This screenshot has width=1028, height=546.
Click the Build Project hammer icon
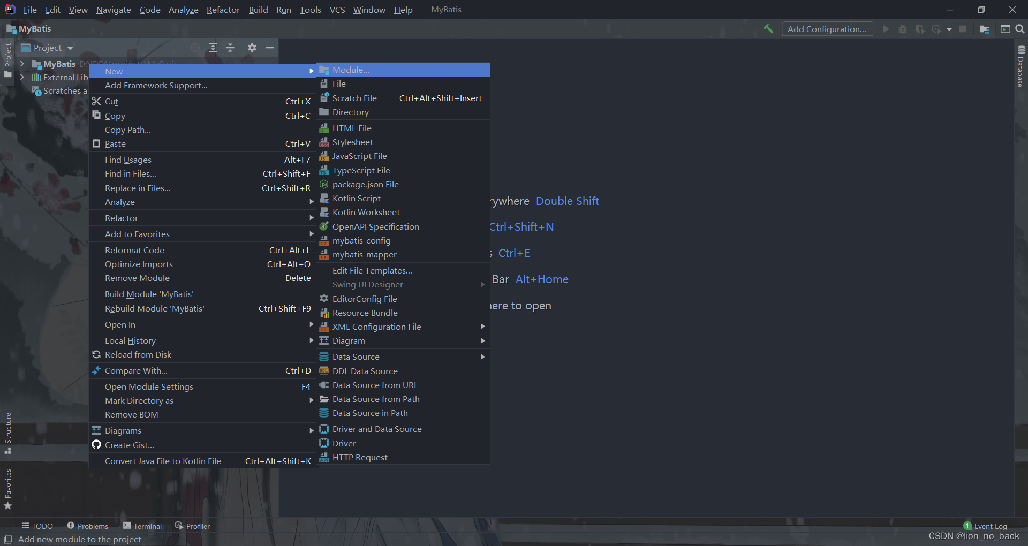coord(768,29)
